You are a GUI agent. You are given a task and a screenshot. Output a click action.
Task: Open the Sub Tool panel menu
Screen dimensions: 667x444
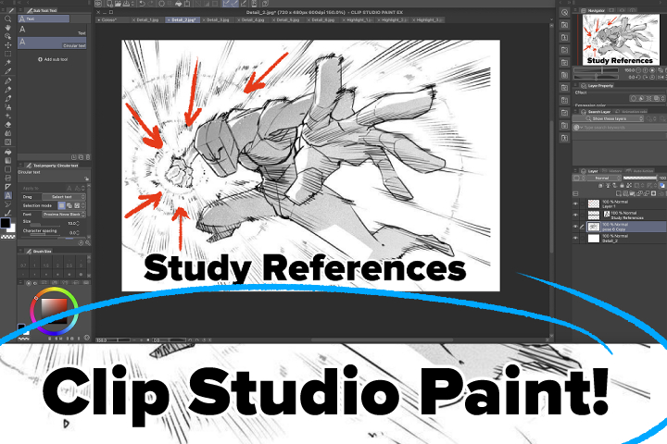point(20,10)
